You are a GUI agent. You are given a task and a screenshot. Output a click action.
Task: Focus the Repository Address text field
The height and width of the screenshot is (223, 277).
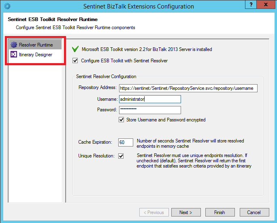tap(188, 88)
